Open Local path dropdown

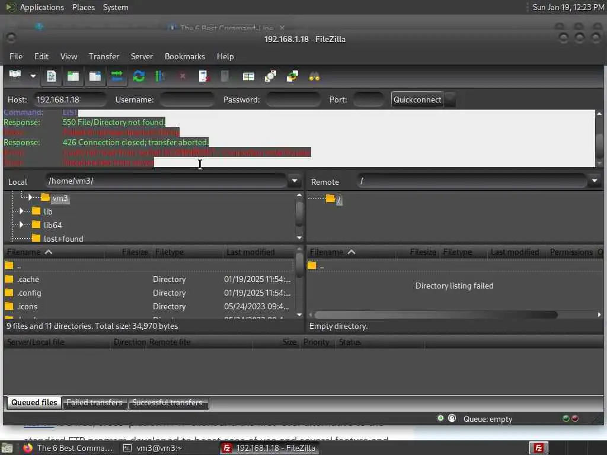pyautogui.click(x=294, y=181)
